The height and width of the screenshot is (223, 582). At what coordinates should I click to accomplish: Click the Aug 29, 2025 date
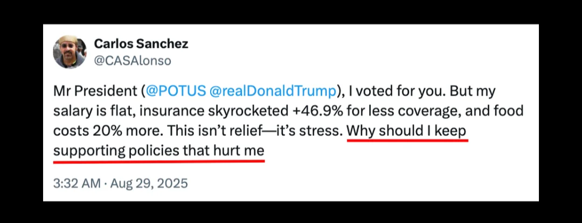click(x=149, y=183)
